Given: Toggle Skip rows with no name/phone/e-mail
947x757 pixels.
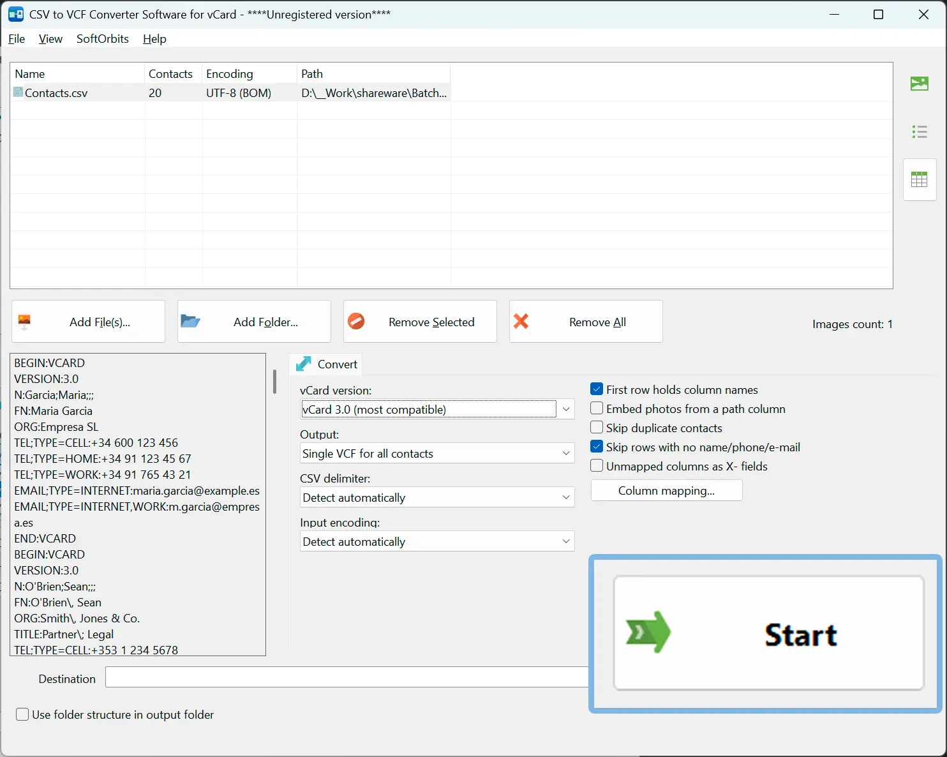Looking at the screenshot, I should 597,447.
